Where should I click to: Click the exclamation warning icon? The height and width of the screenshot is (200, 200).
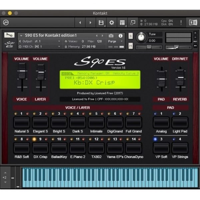click(181, 23)
